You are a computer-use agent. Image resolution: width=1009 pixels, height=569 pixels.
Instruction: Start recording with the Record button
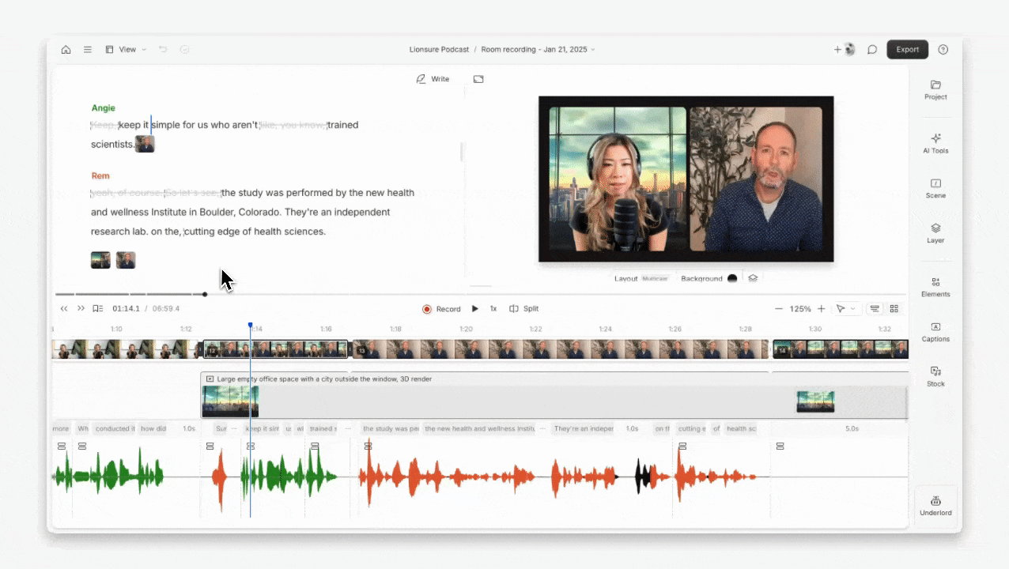pos(441,309)
